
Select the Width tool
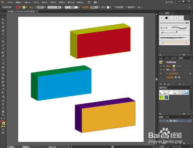[x=3, y=67]
